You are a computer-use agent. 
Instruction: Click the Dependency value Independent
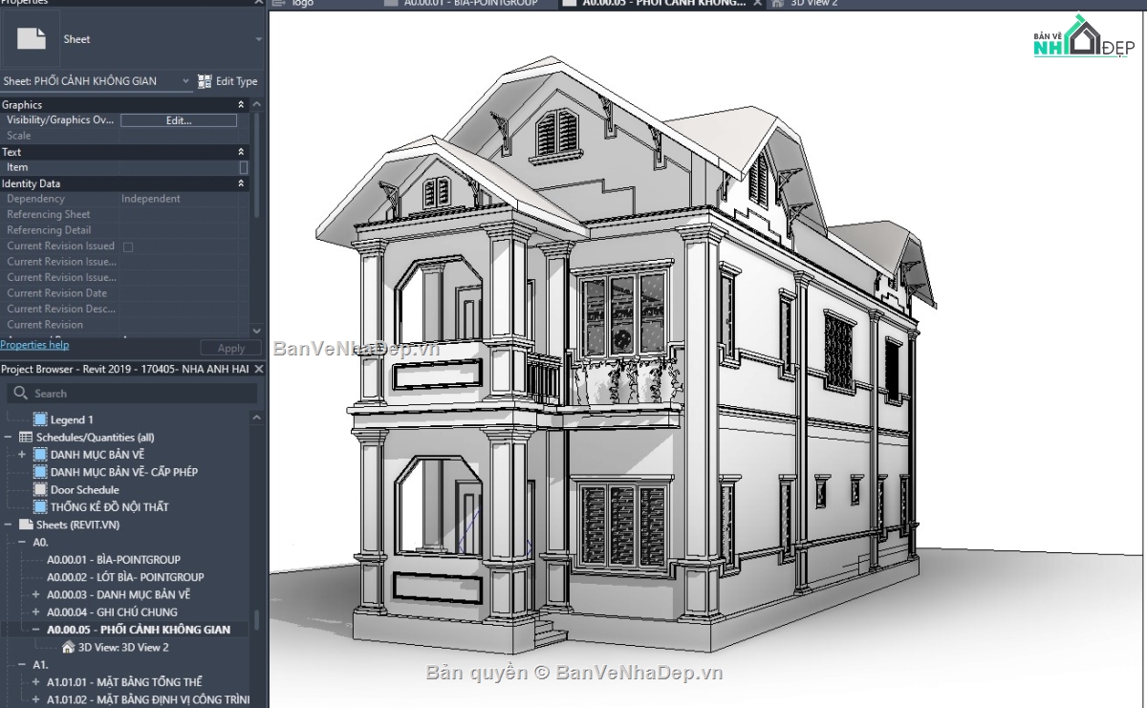[x=151, y=199]
